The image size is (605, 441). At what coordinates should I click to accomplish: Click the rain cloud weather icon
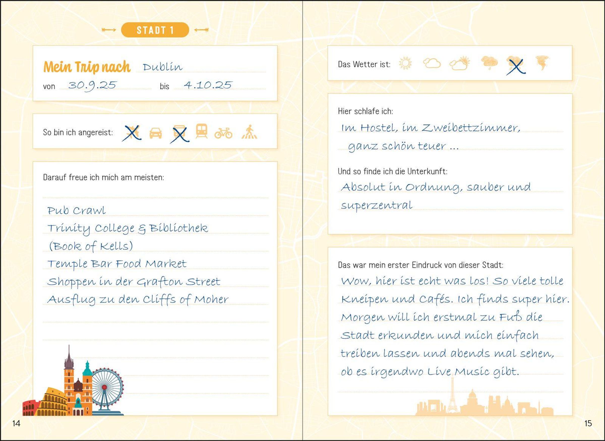pyautogui.click(x=489, y=63)
